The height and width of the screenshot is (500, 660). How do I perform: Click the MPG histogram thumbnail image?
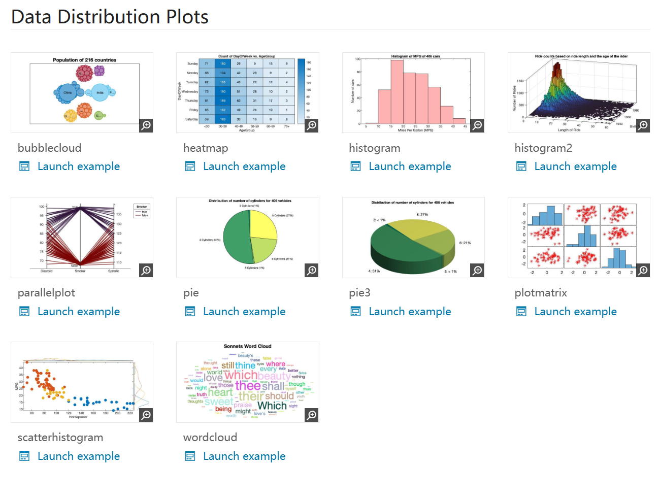(413, 92)
